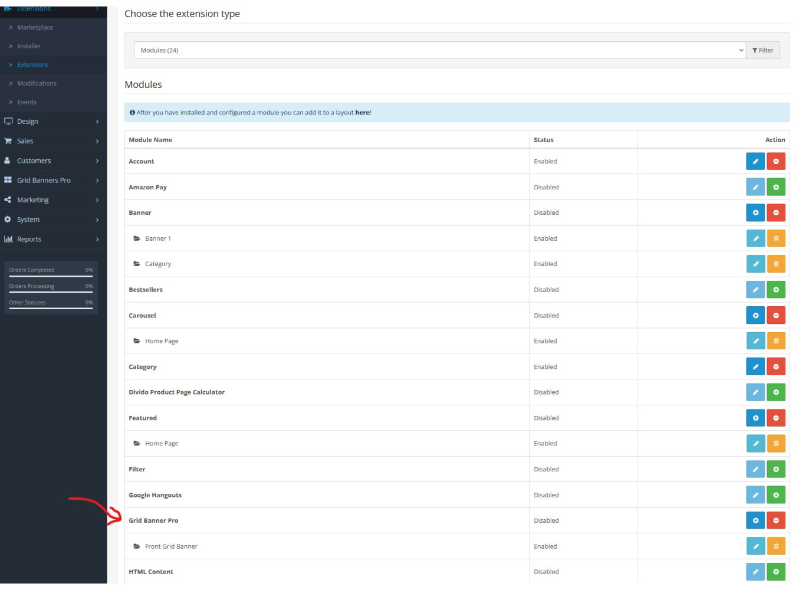Viewport: 796px width, 590px height.
Task: Install the HTML Content module
Action: (x=775, y=572)
